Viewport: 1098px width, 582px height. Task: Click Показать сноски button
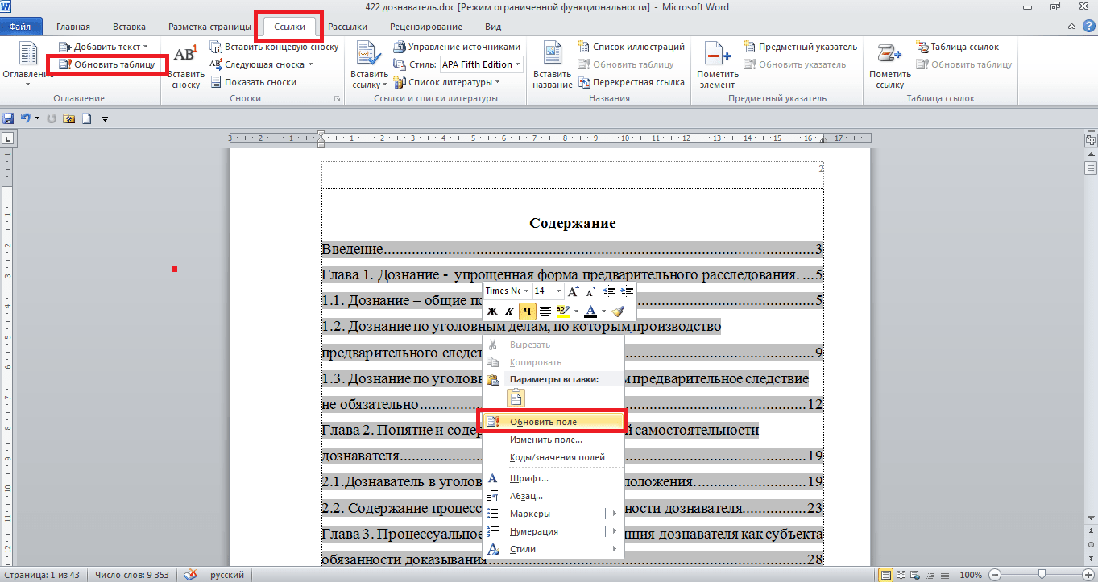259,82
